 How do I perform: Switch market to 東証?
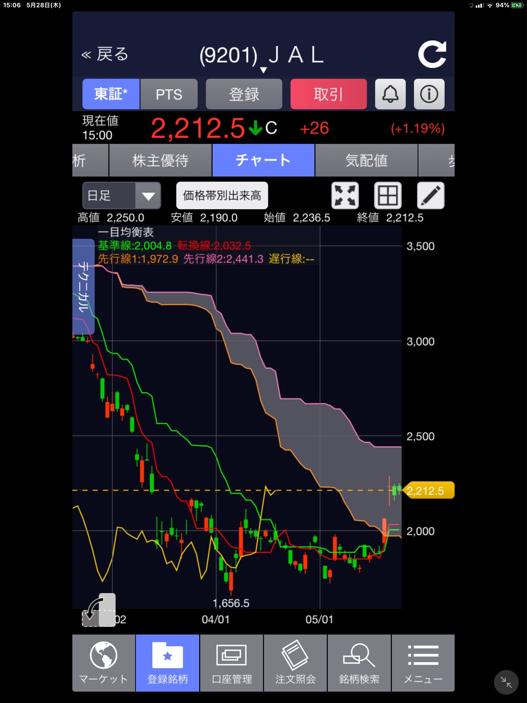pos(111,94)
